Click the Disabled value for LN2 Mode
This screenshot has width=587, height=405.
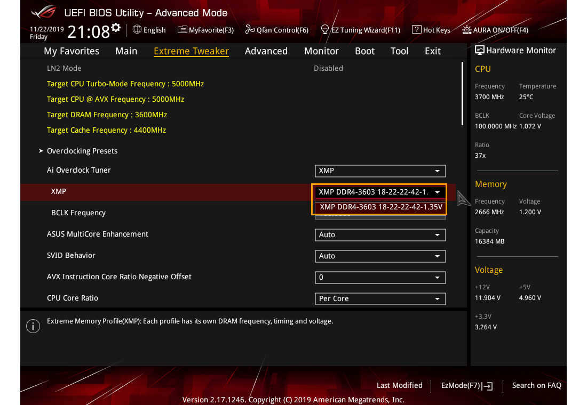point(328,68)
